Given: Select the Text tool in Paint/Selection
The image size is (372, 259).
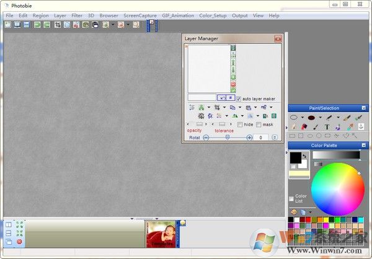Looking at the screenshot, I should (327, 126).
